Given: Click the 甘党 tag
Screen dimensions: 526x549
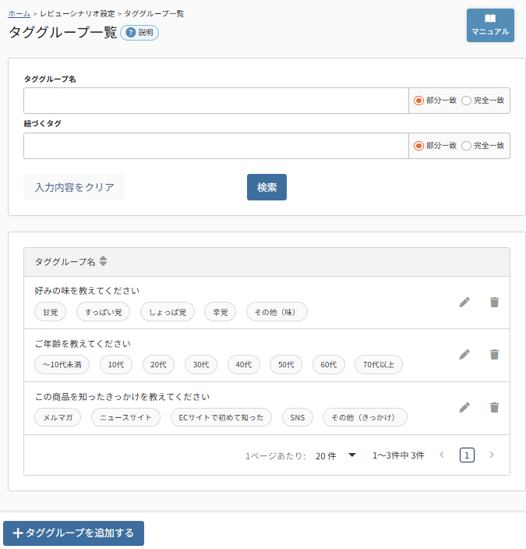Looking at the screenshot, I should click(50, 312).
